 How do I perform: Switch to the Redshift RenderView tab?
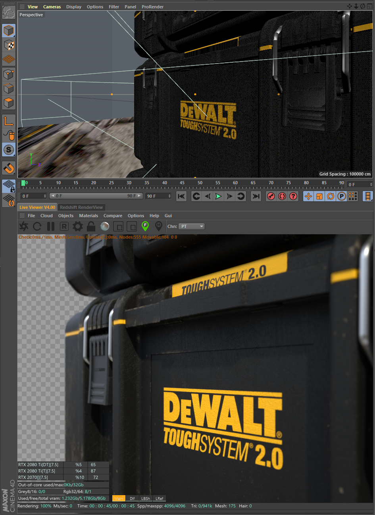[81, 207]
